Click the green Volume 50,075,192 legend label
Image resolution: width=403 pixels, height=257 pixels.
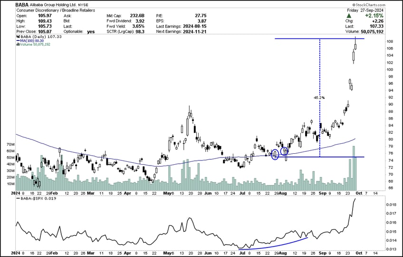coord(35,44)
